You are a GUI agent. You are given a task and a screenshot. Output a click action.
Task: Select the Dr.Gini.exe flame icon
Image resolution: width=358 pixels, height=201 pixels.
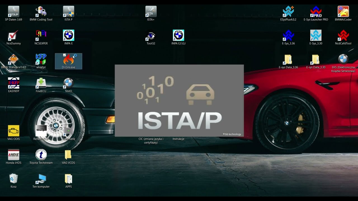point(69,59)
